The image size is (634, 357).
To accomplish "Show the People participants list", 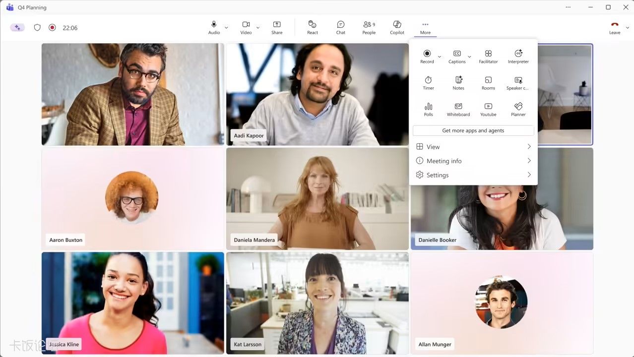I will 369,27.
